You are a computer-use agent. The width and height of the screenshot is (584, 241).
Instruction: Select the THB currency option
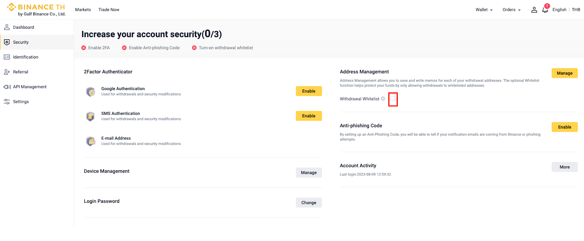(x=576, y=10)
